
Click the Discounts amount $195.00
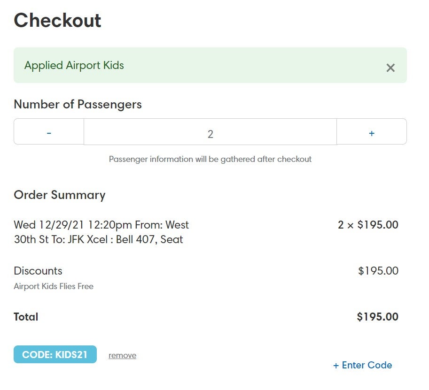(378, 271)
